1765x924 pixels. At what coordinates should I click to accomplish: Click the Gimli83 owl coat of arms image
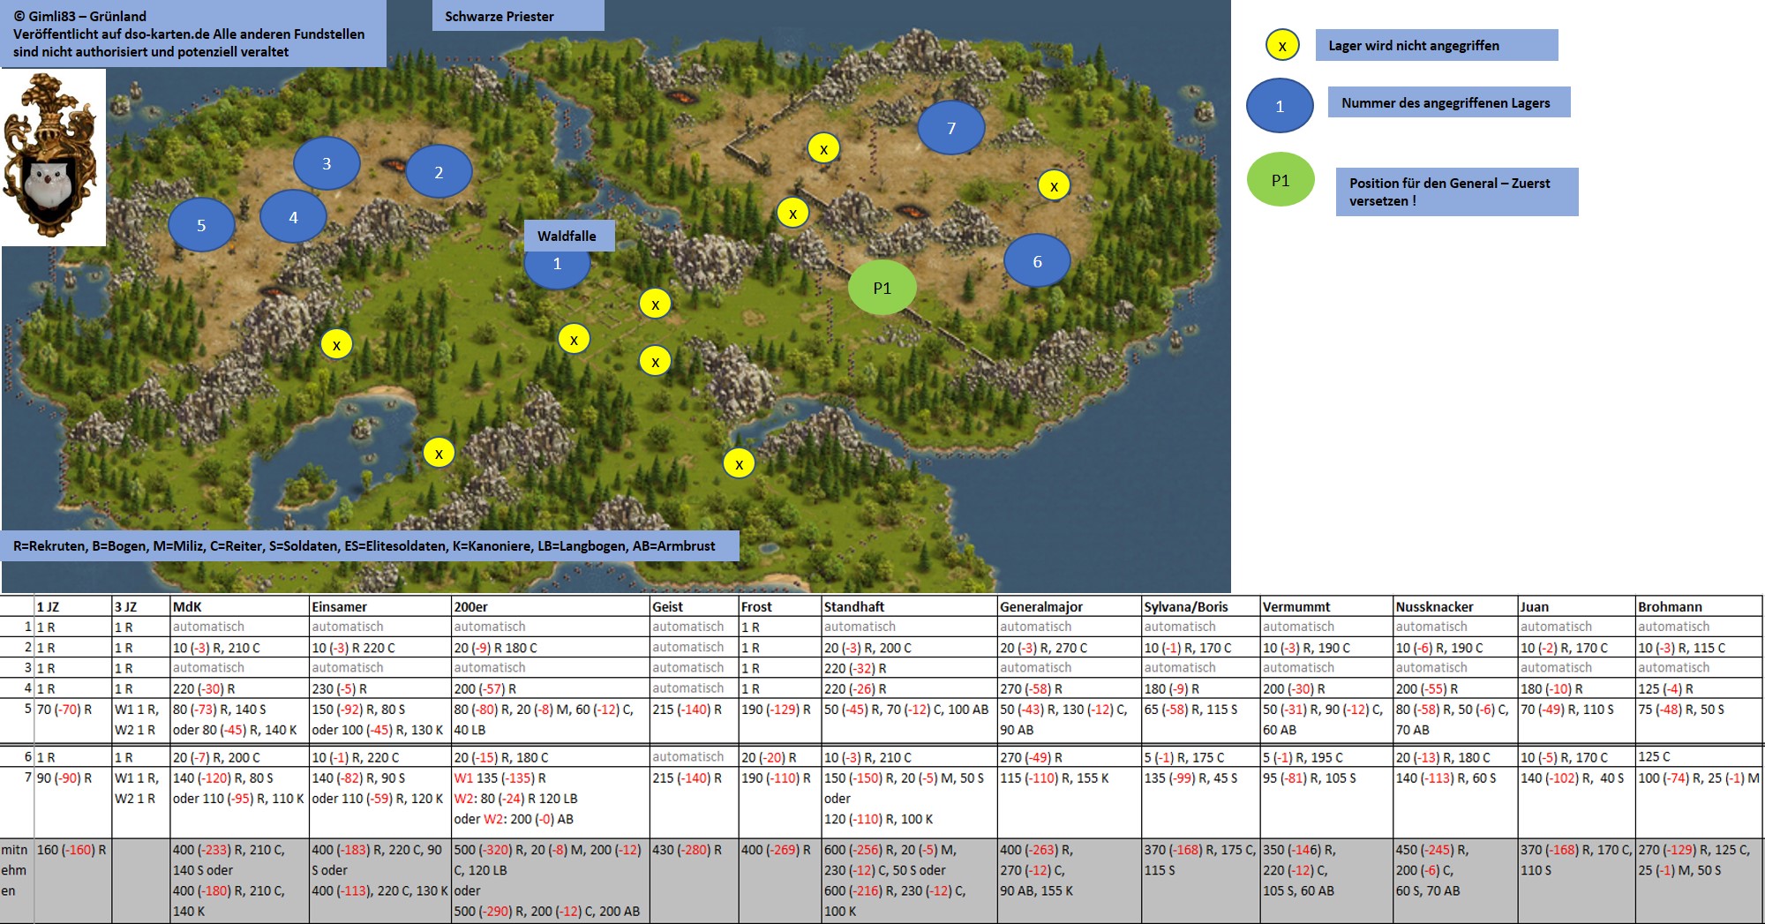pyautogui.click(x=53, y=157)
